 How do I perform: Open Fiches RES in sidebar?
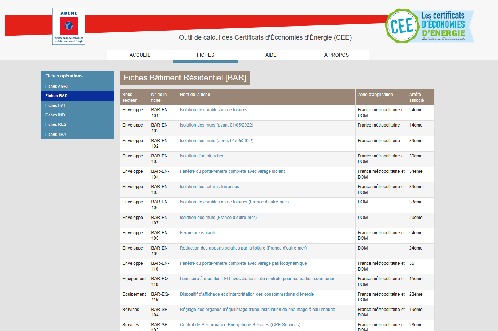pos(78,124)
